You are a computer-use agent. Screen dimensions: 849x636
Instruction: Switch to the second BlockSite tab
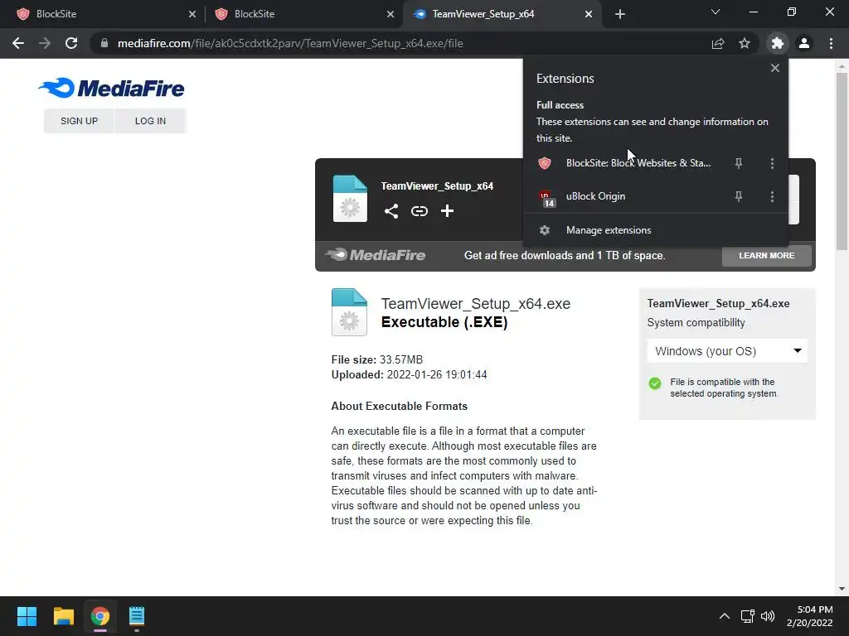point(303,14)
